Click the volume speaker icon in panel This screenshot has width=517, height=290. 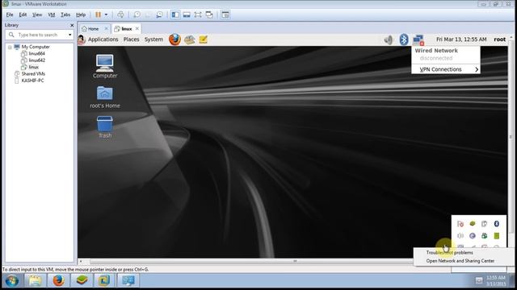[389, 39]
